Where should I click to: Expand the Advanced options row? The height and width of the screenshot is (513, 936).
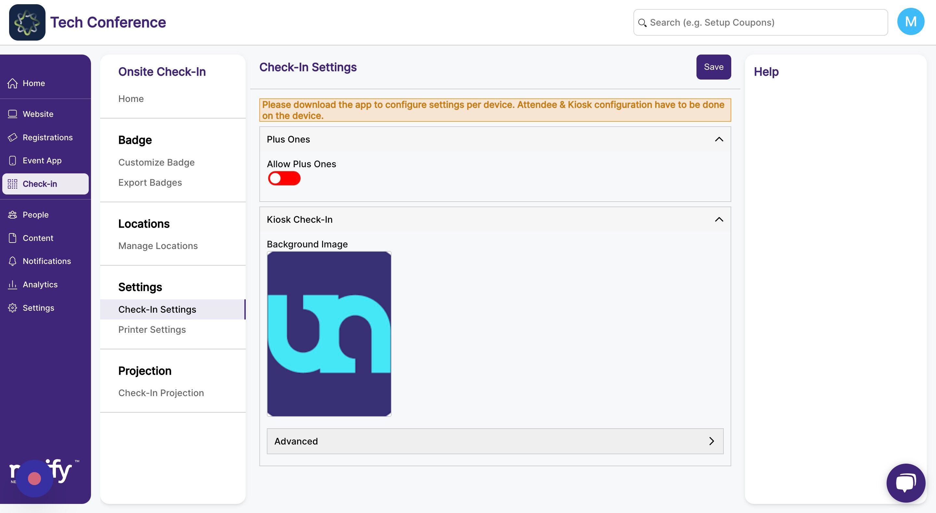point(495,441)
